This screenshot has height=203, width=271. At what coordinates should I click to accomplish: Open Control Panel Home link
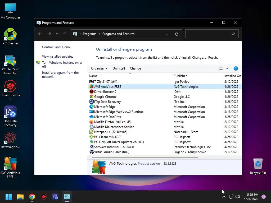(56, 47)
